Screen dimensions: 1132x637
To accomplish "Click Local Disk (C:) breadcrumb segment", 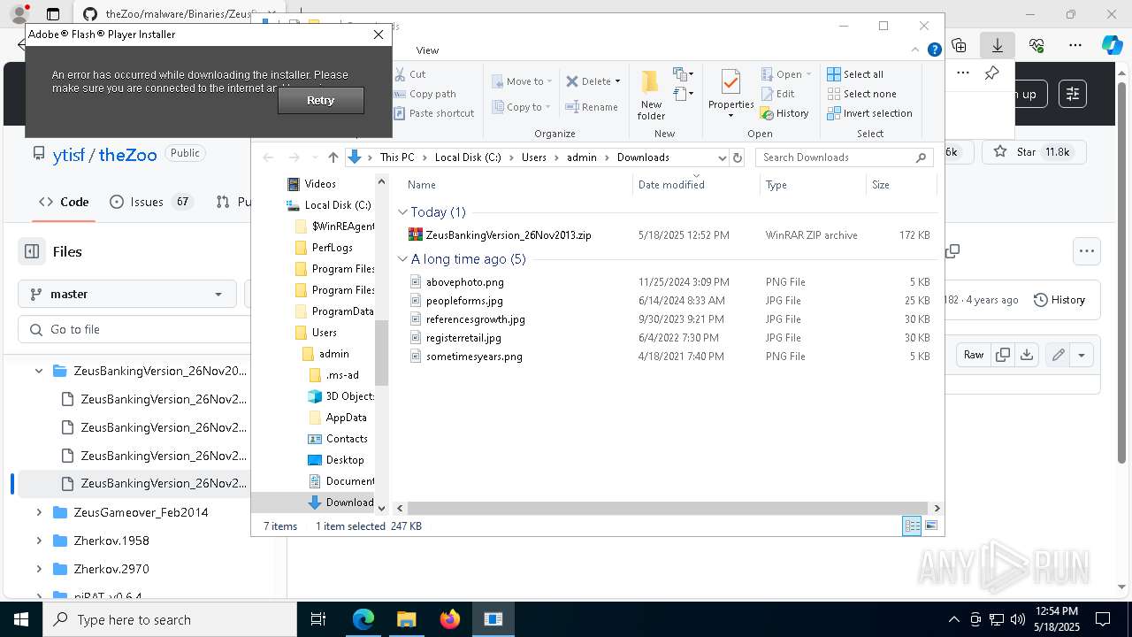I will click(x=468, y=157).
